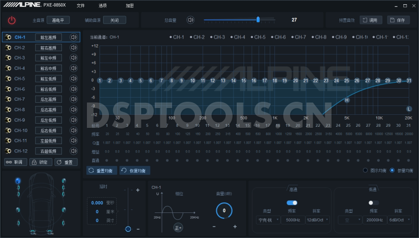419x238 pixels.
Task: Click the 联调 link channels button
Action: point(16,162)
